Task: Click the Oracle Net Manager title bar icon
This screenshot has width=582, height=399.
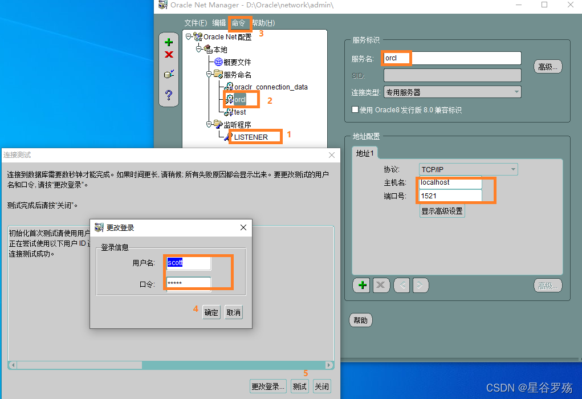Action: (163, 5)
